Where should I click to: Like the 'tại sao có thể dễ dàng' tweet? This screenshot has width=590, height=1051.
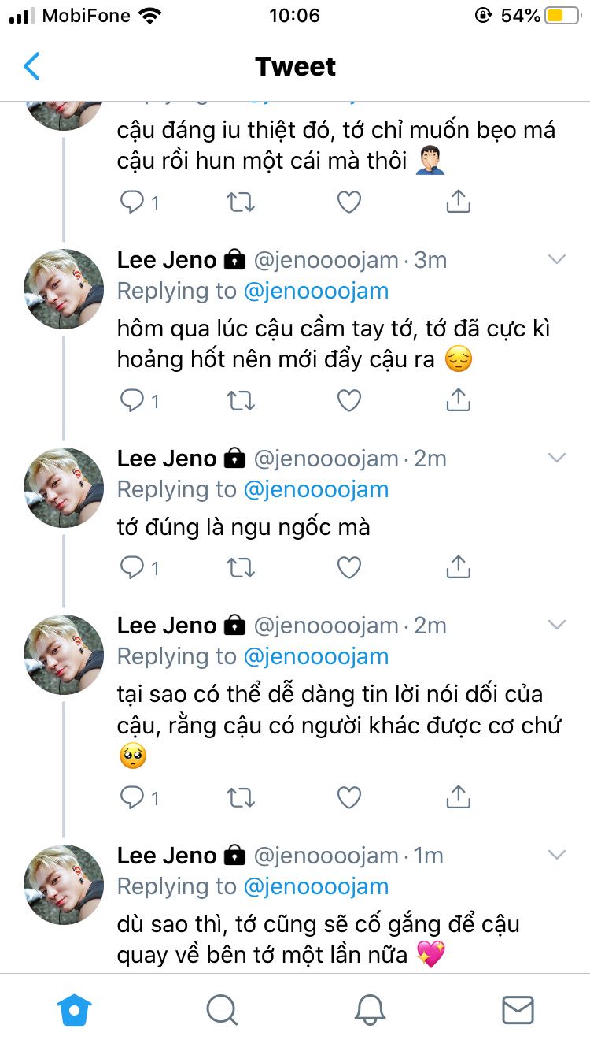click(348, 798)
